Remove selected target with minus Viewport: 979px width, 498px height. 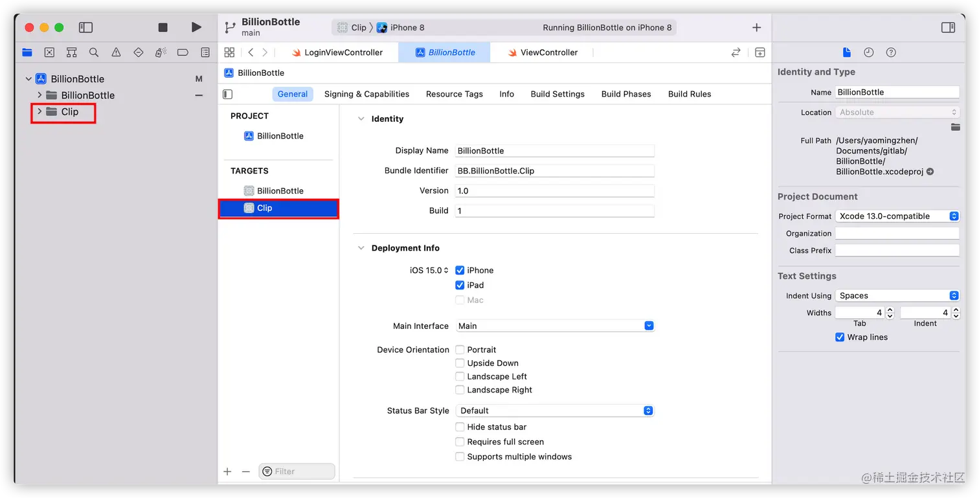[246, 471]
